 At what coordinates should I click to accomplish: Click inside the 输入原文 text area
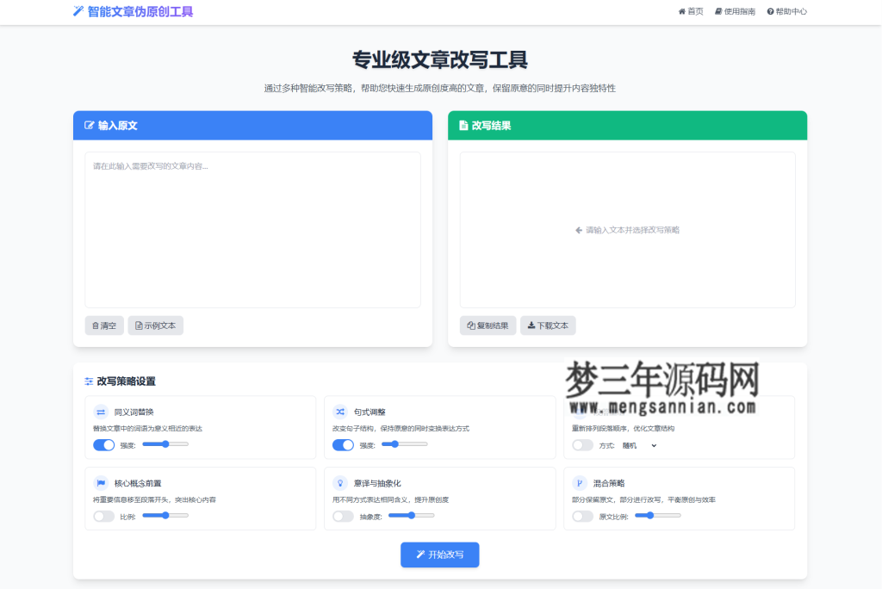click(x=252, y=228)
